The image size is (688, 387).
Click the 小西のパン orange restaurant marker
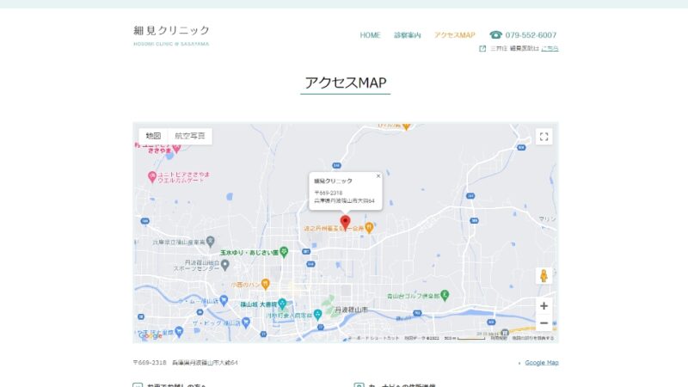pos(265,284)
